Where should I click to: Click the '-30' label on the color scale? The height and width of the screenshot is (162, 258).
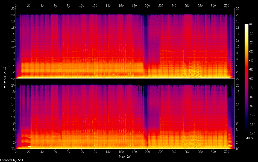[x=251, y=51]
